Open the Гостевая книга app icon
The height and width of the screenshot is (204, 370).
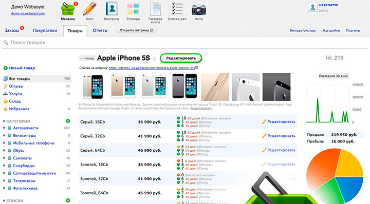point(155,12)
